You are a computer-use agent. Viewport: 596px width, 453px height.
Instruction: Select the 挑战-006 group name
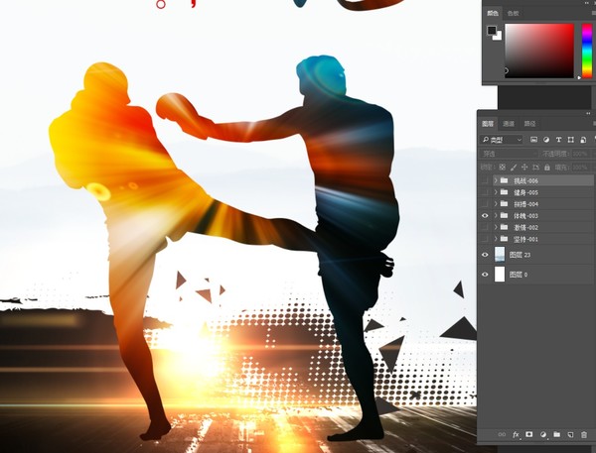pos(525,181)
